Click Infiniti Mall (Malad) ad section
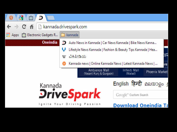 [131, 72]
